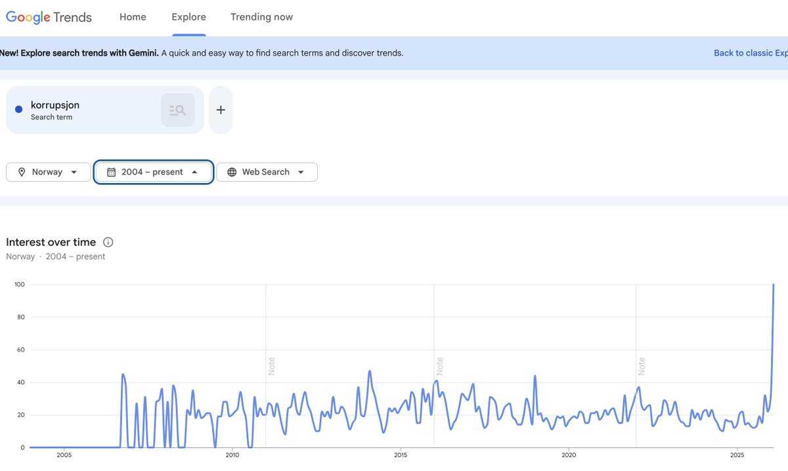
Task: Click the 20 y-axis label
Action: [21, 415]
